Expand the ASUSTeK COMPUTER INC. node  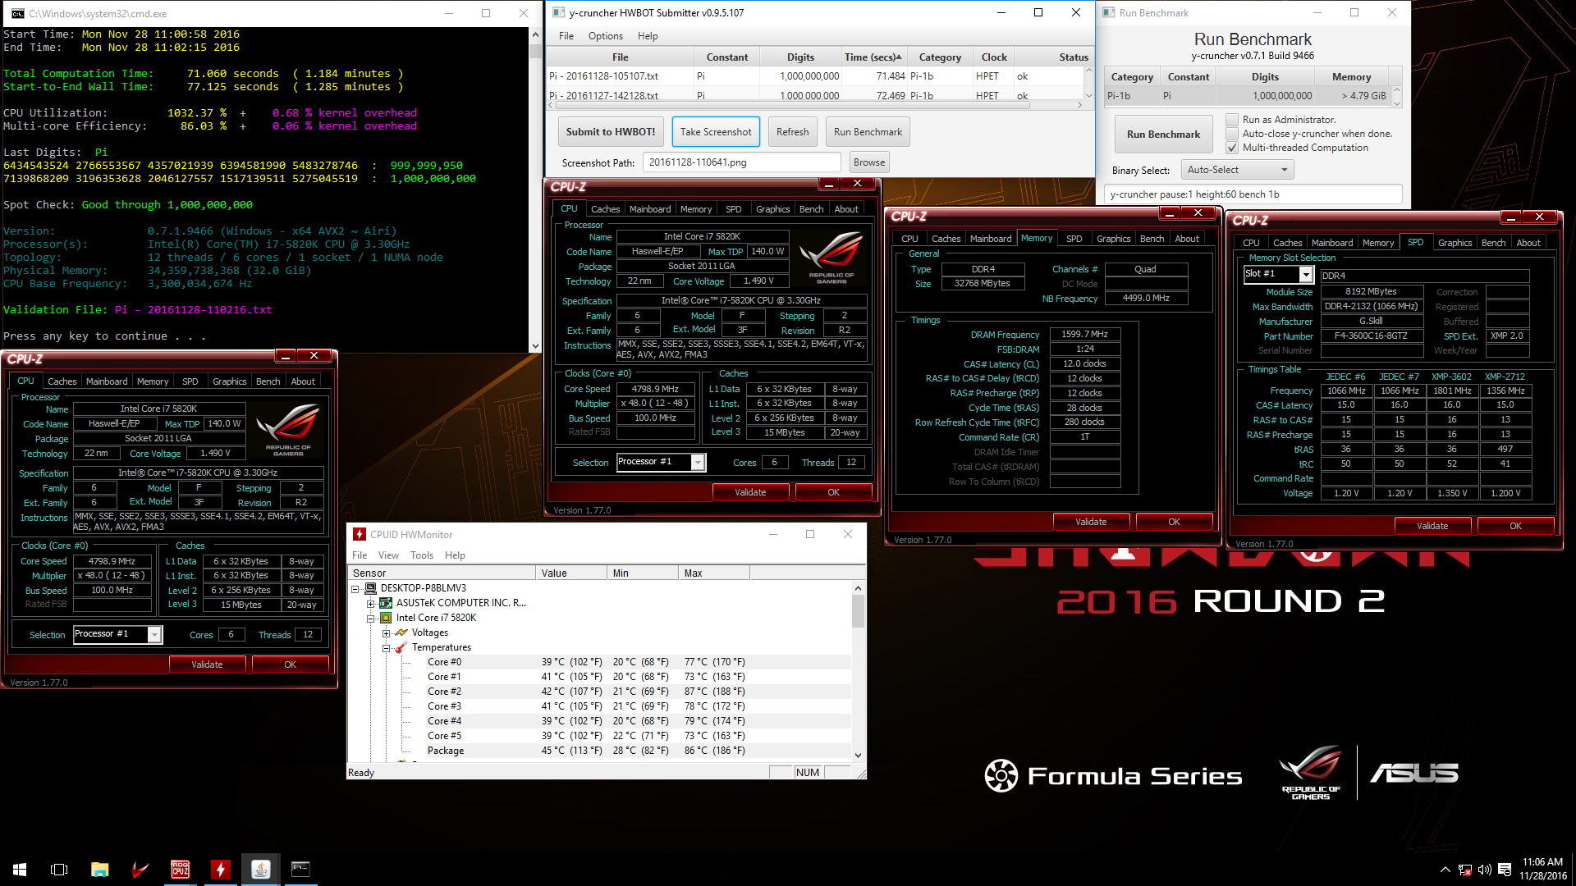pos(371,603)
